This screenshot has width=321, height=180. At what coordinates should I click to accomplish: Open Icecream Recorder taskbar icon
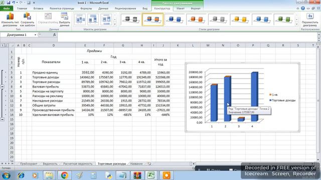[166, 175]
